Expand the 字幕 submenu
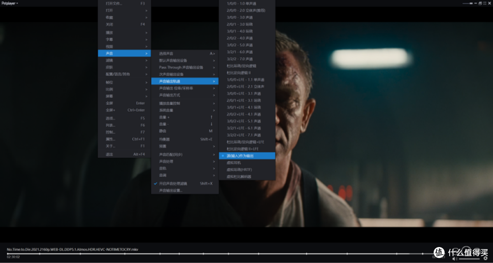 [124, 39]
